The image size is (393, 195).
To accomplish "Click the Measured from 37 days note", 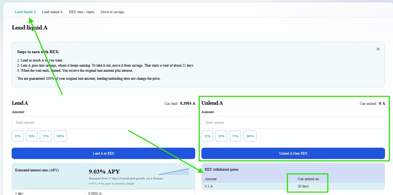I will coord(126,179).
